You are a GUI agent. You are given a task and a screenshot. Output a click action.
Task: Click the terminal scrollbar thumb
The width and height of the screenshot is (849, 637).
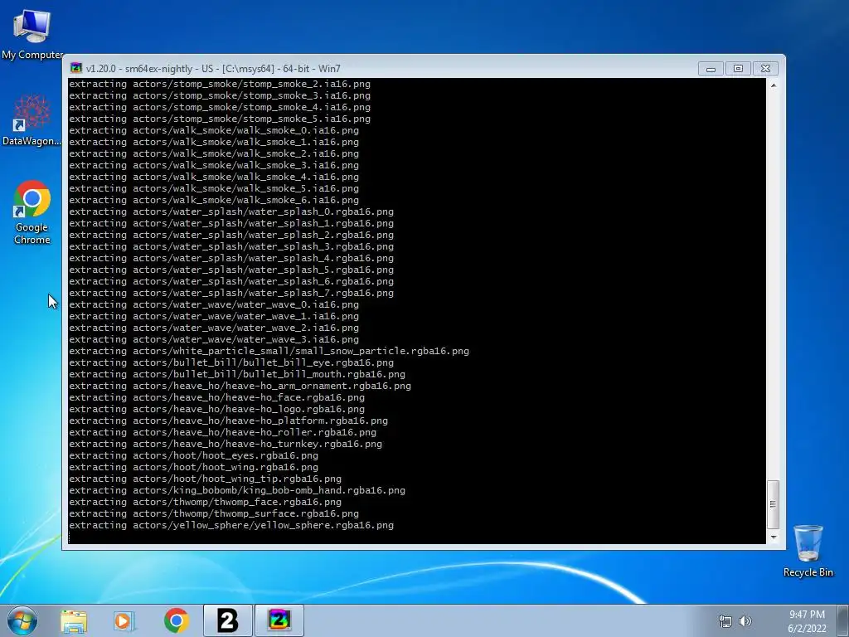(774, 503)
